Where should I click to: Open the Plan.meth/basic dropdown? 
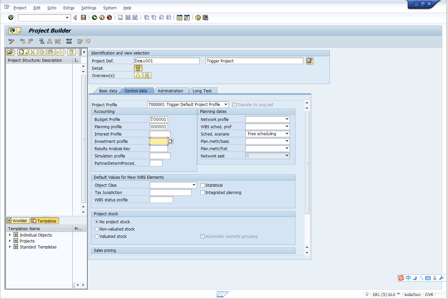click(287, 141)
